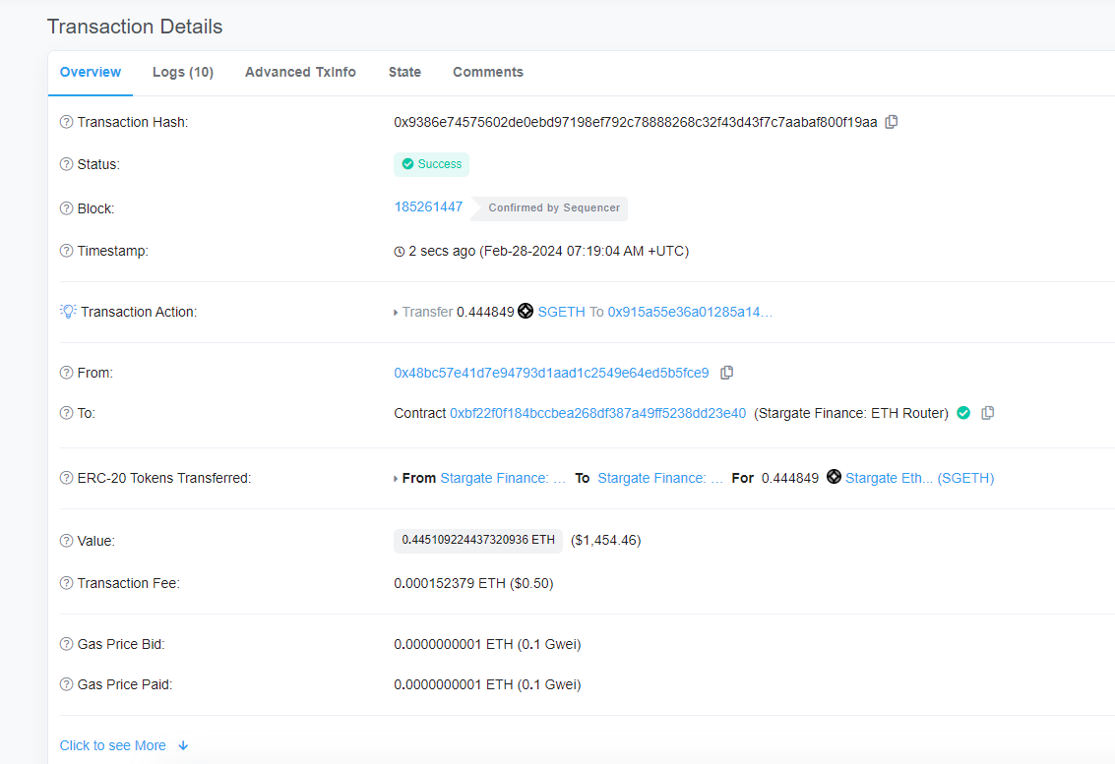The width and height of the screenshot is (1115, 764).
Task: Expand the Transaction Action arrow
Action: click(x=396, y=313)
